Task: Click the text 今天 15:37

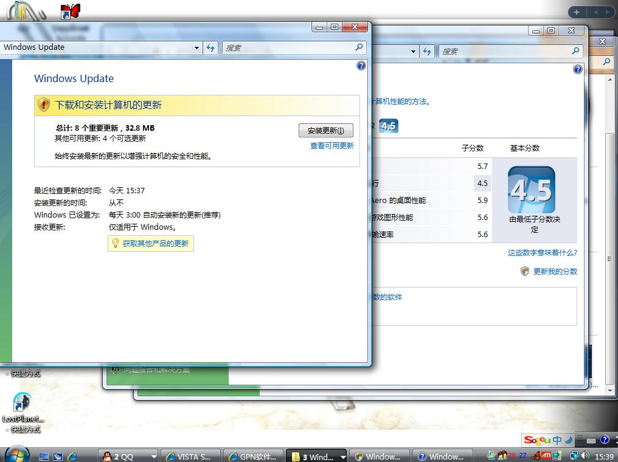Action: click(127, 191)
